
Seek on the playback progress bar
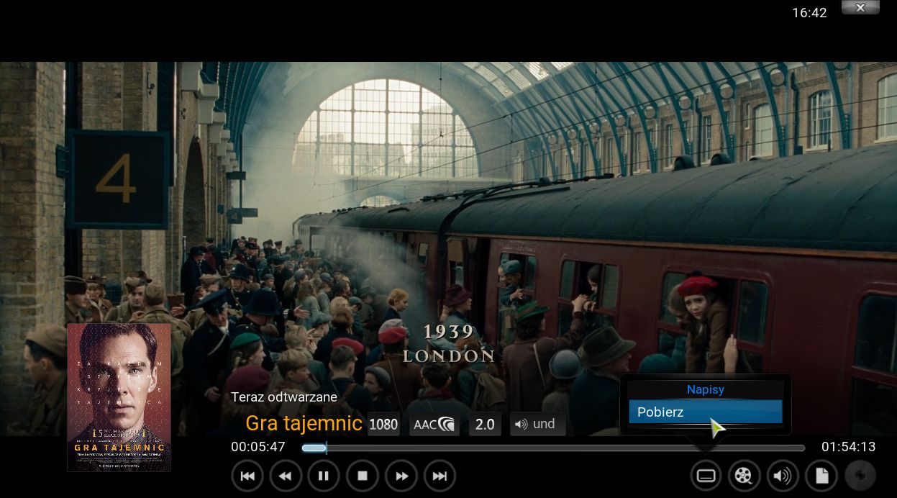point(552,448)
